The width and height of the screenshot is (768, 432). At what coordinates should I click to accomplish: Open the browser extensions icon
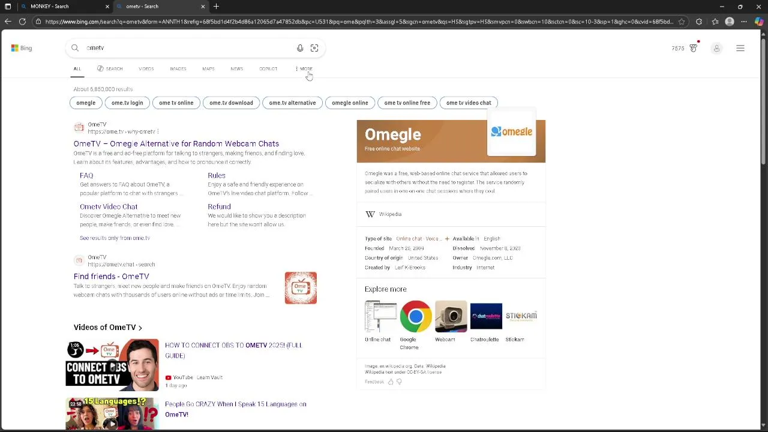(699, 22)
